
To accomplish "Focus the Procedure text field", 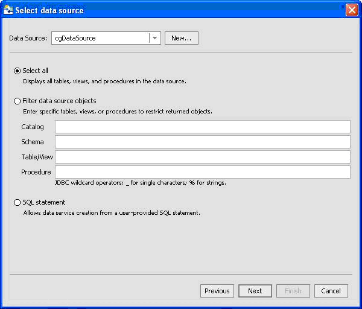I will pos(203,172).
